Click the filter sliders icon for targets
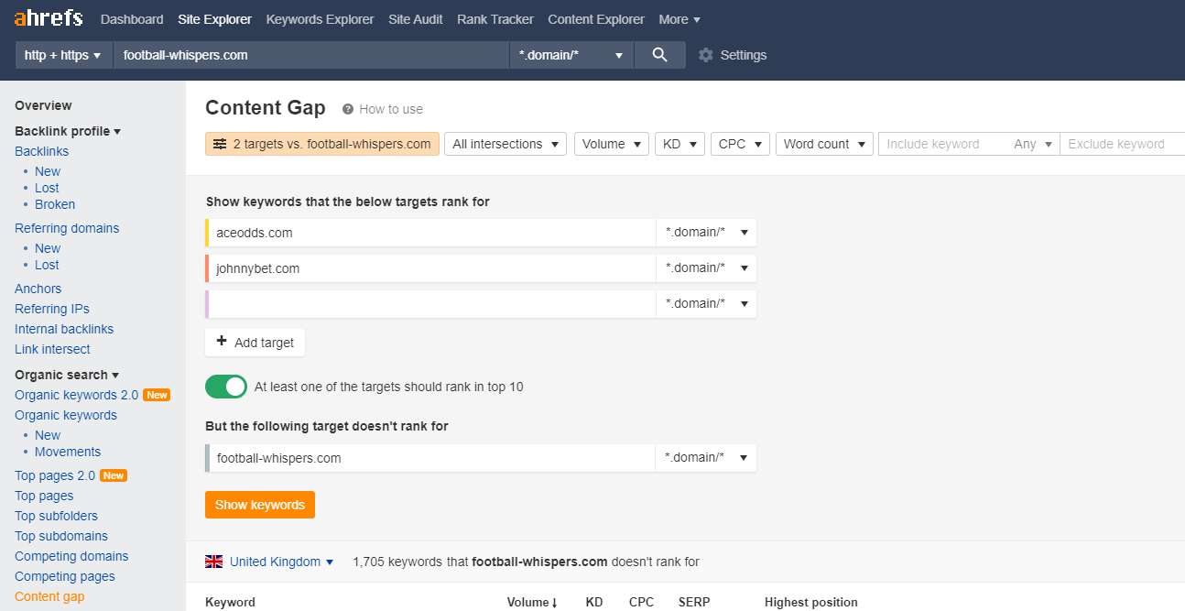 [x=220, y=144]
